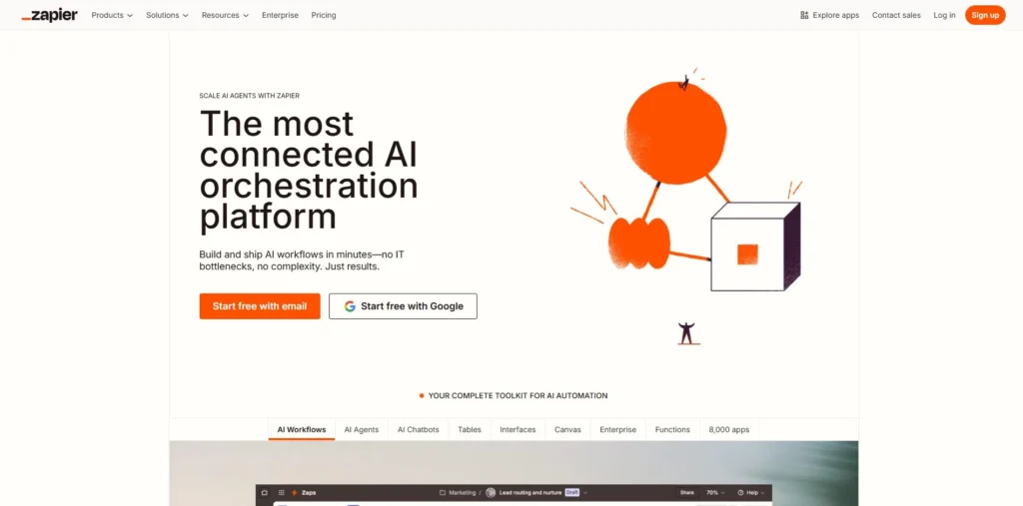Viewport: 1023px width, 506px height.
Task: Open the Pricing page
Action: [x=324, y=15]
